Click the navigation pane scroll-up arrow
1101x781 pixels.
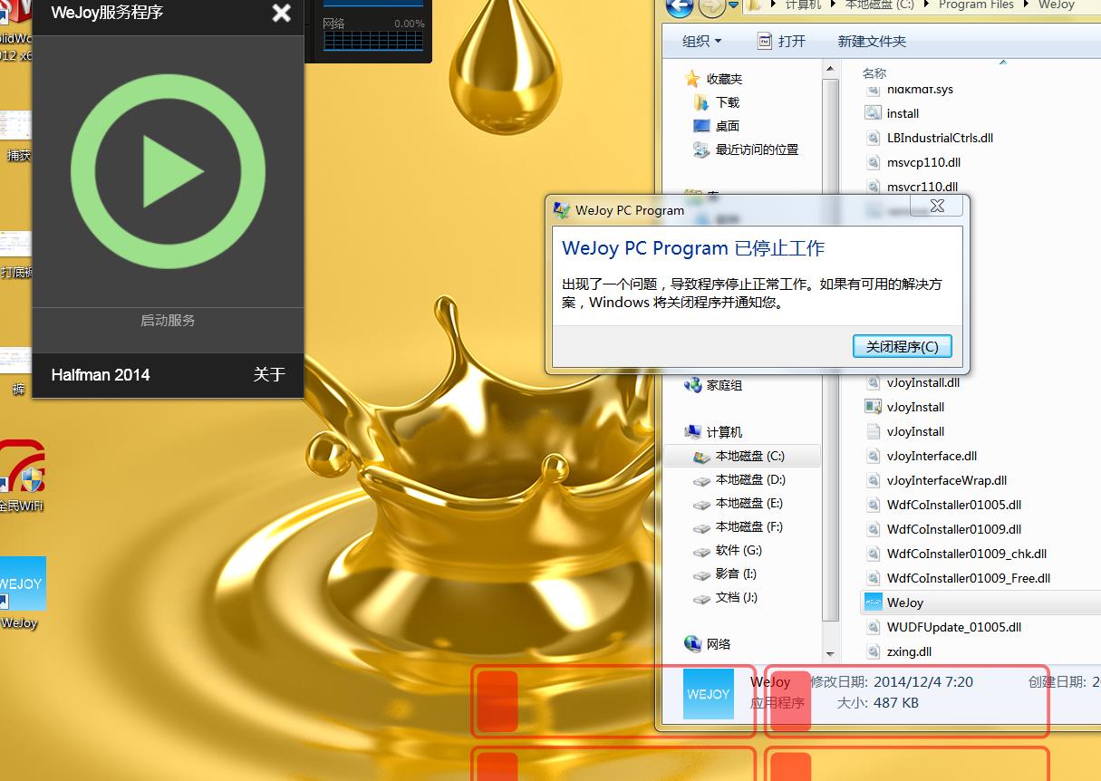[x=829, y=68]
